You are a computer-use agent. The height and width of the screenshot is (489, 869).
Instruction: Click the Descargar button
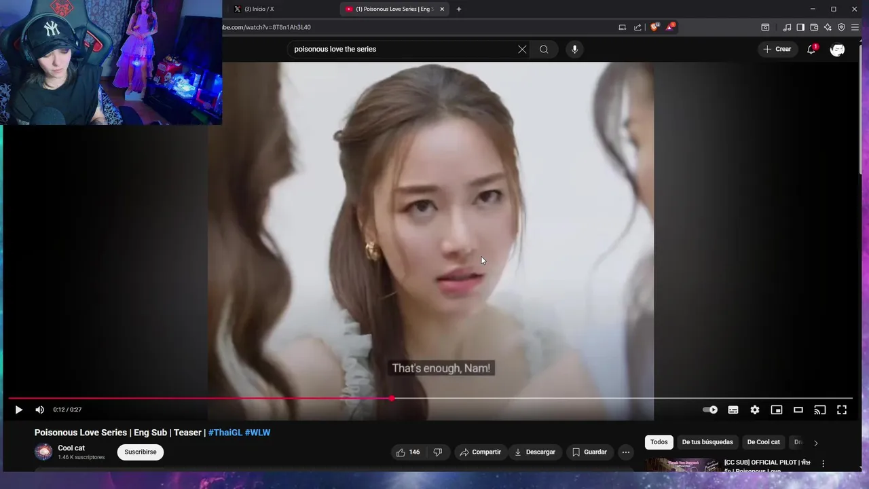[x=535, y=452]
